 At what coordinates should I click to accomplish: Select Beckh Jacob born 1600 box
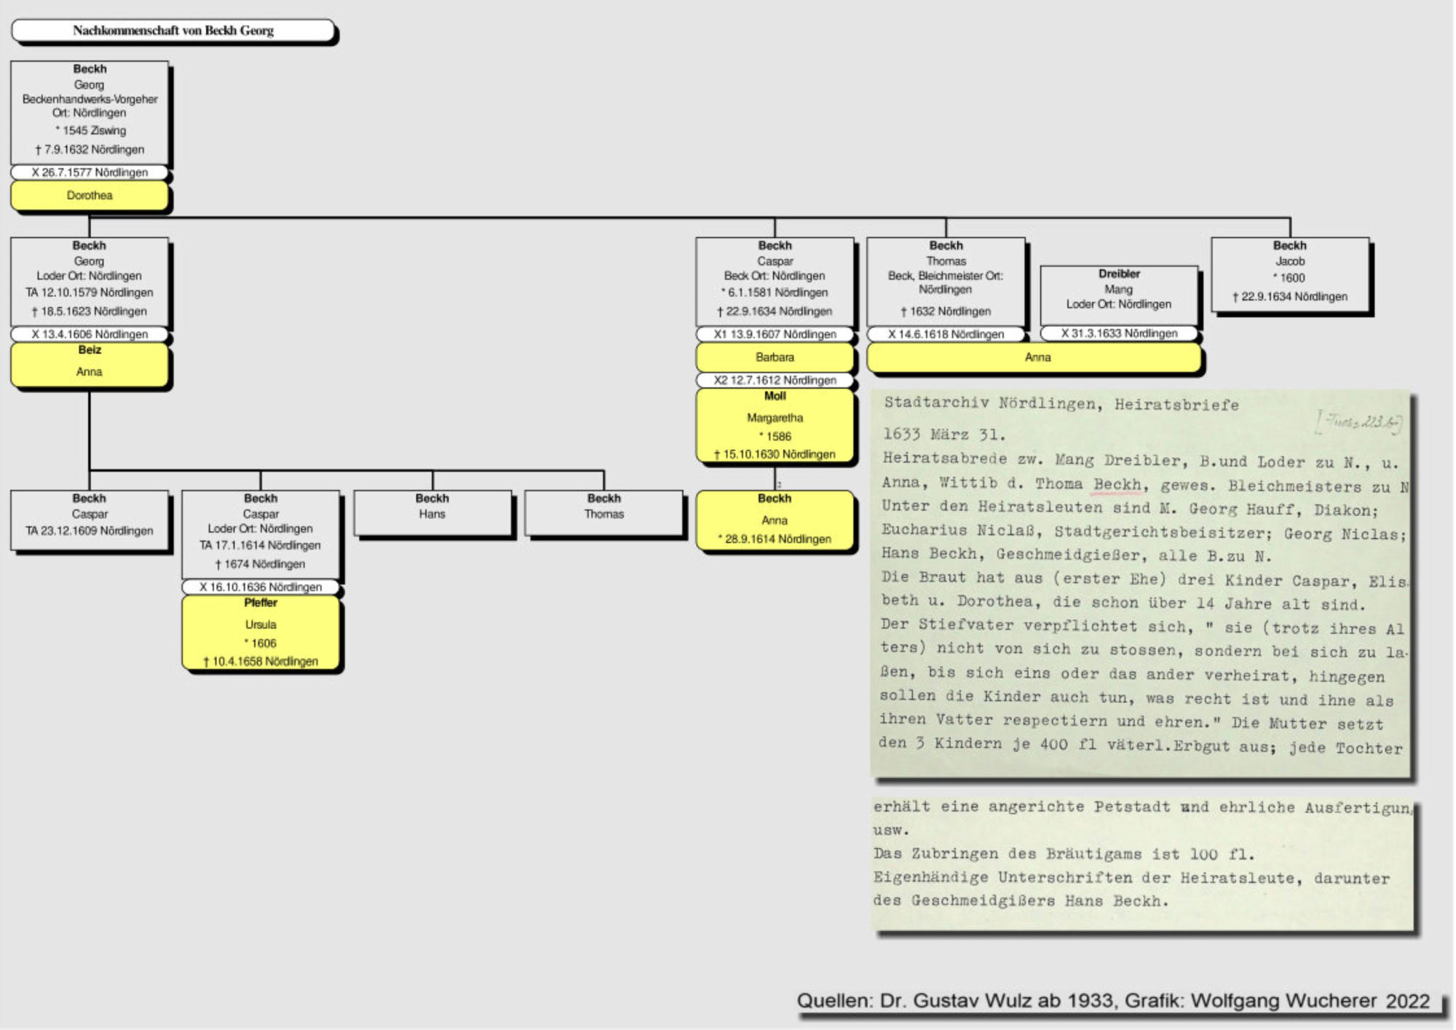click(x=1289, y=274)
